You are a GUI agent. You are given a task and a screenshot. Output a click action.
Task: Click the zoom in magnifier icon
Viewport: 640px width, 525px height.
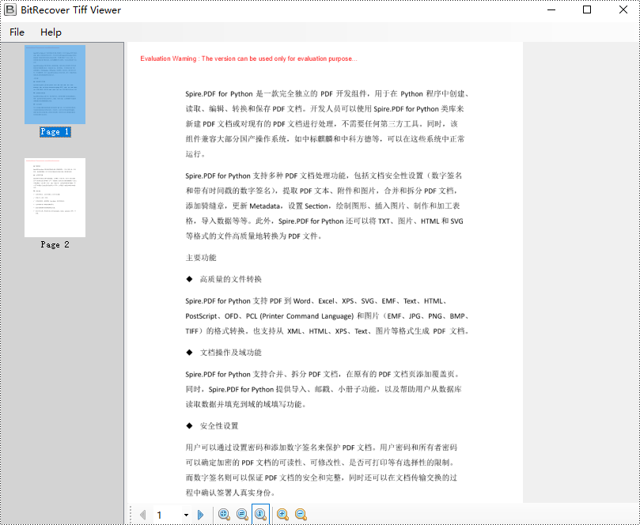point(282,515)
